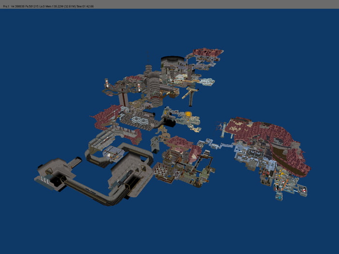The image size is (339, 254).
Task: Click the 'Fa:581215' face count readout
Action: 32,6
